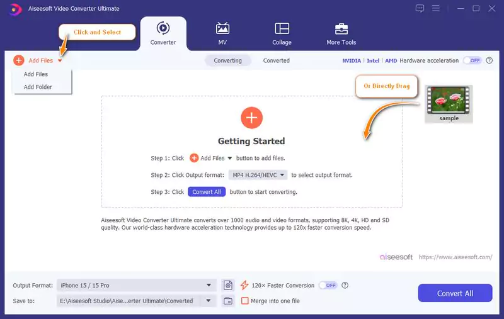Viewport: 504px width, 319px height.
Task: Show the Converting list tab
Action: click(227, 60)
